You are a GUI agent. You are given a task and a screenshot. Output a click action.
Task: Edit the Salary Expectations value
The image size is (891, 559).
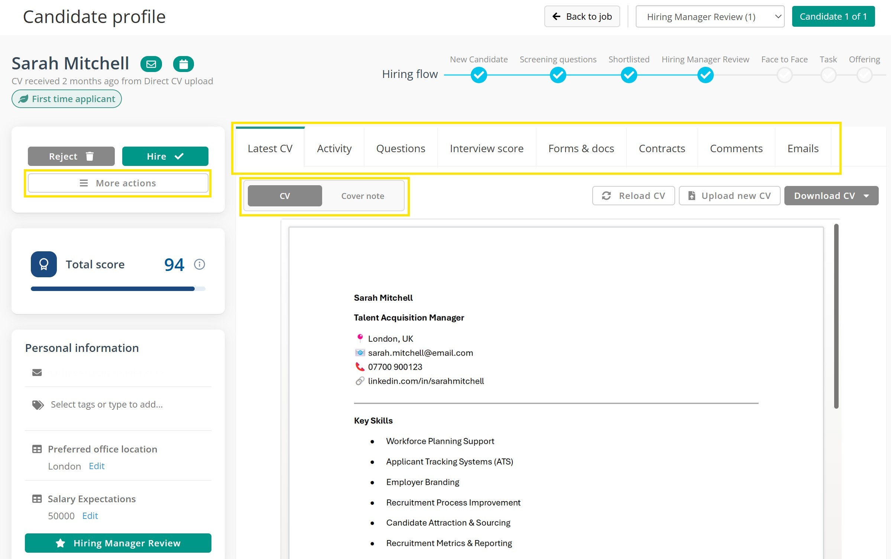[90, 516]
